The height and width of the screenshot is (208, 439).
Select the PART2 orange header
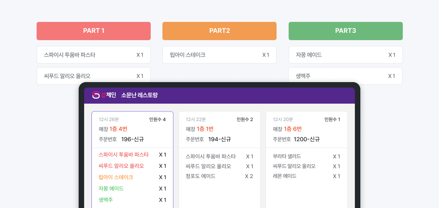click(x=219, y=31)
